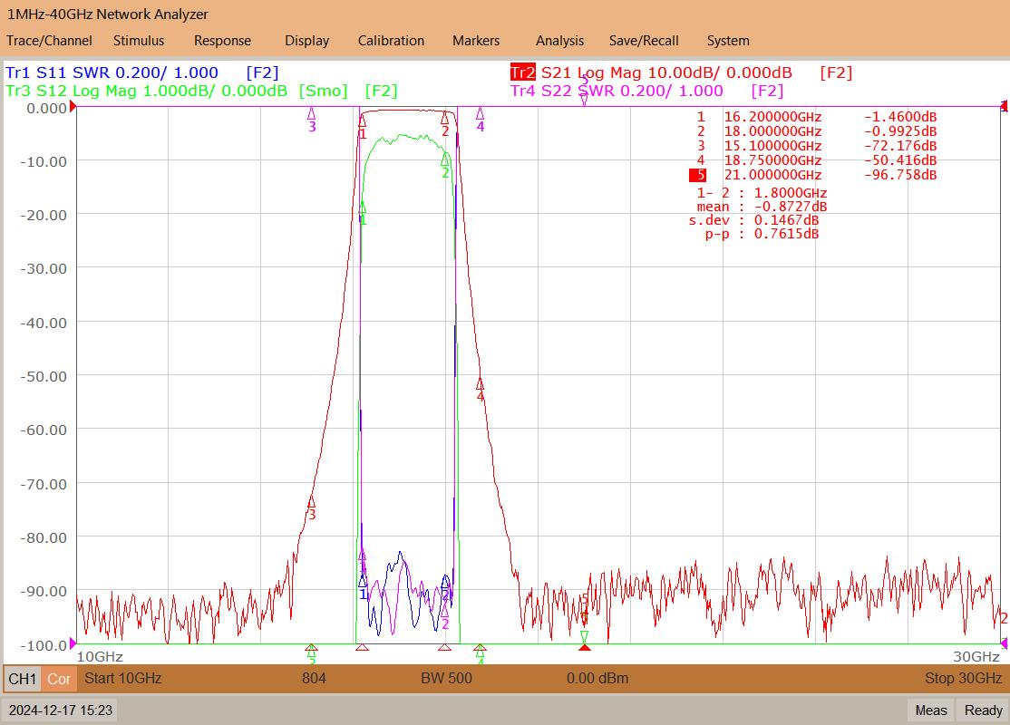Click the 0.00 dBm power field
Viewport: 1010px width, 725px height.
click(x=597, y=679)
